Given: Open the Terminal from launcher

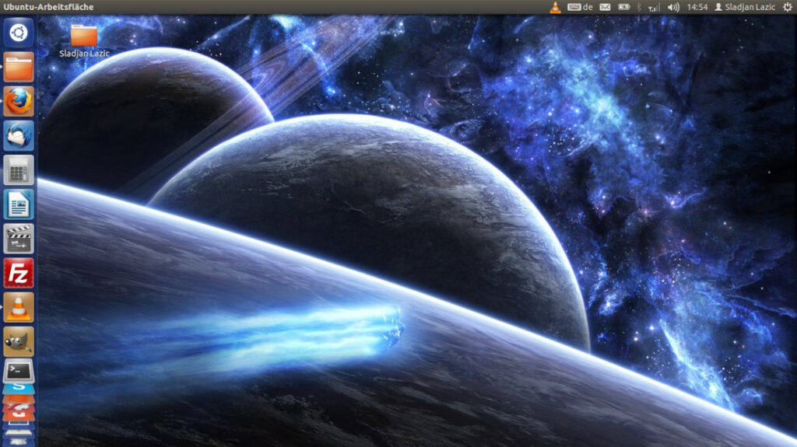Looking at the screenshot, I should (x=19, y=371).
